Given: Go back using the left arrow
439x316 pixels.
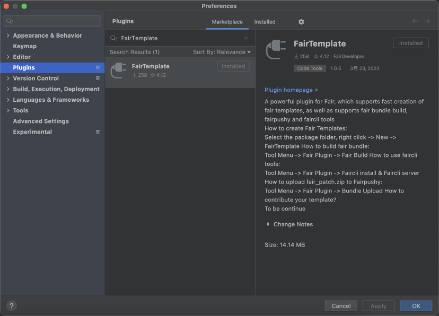Looking at the screenshot, I should [415, 21].
